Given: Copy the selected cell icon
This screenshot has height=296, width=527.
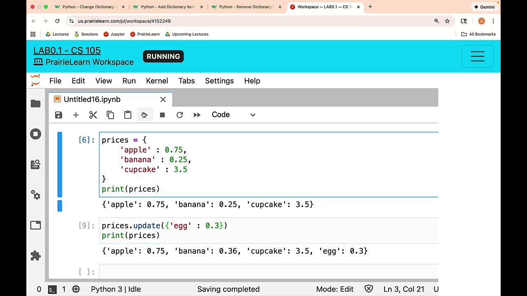Looking at the screenshot, I should 110,115.
